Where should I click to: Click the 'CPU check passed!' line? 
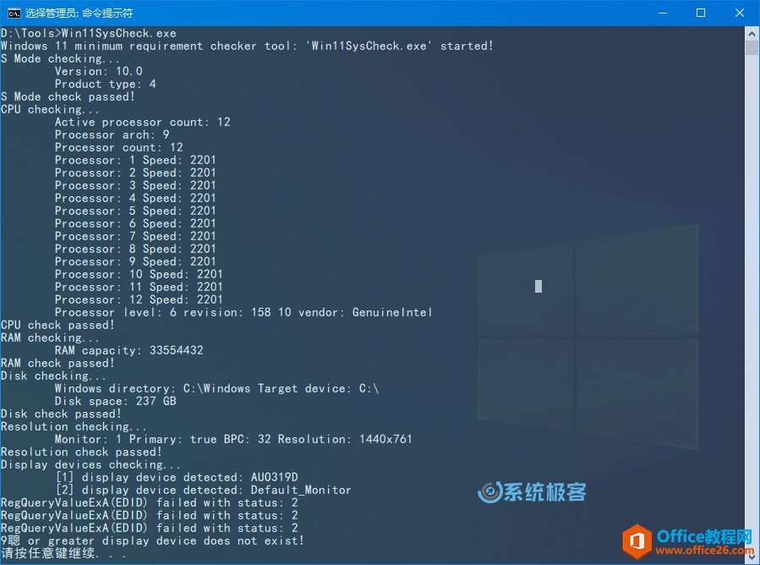click(57, 325)
